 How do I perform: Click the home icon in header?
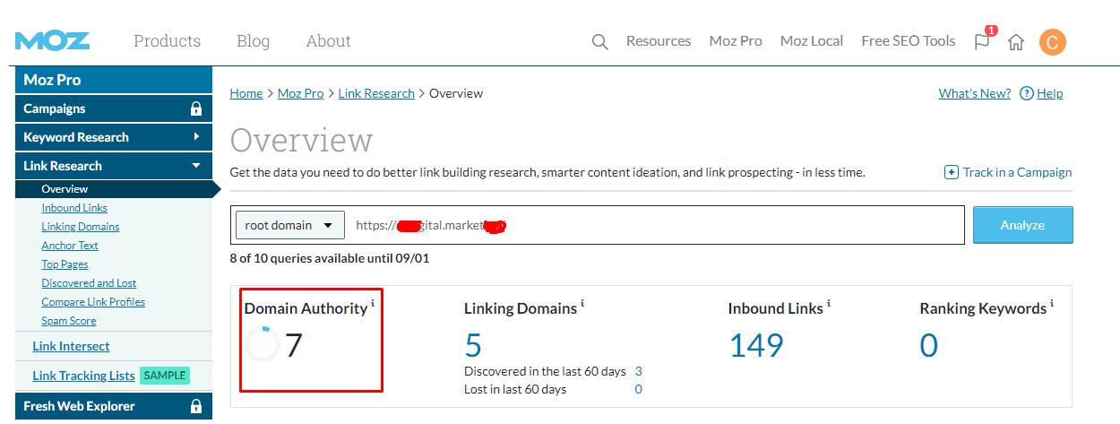pyautogui.click(x=1016, y=42)
